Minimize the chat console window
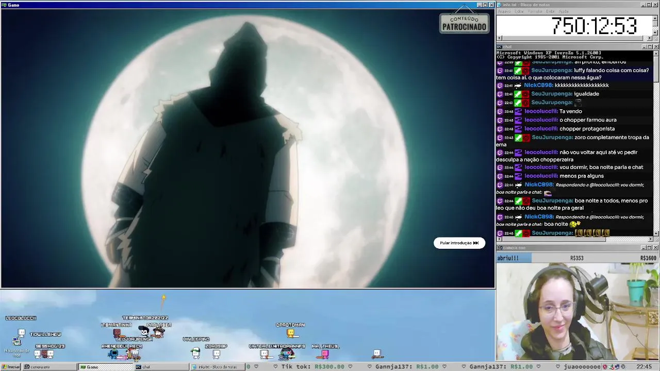The width and height of the screenshot is (660, 371). [644, 47]
